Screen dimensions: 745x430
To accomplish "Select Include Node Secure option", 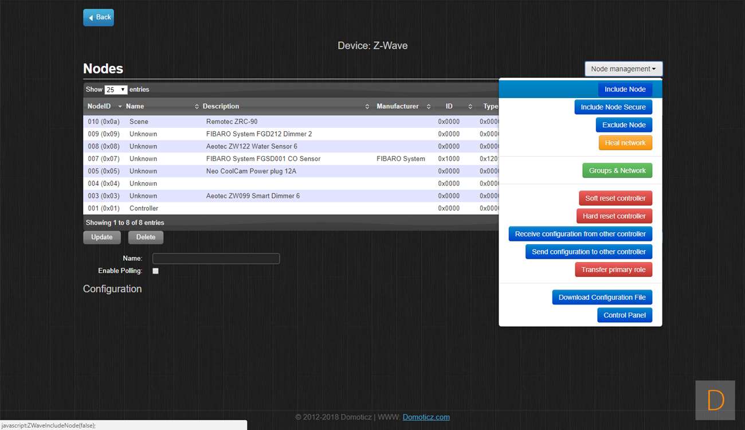I will pyautogui.click(x=613, y=107).
